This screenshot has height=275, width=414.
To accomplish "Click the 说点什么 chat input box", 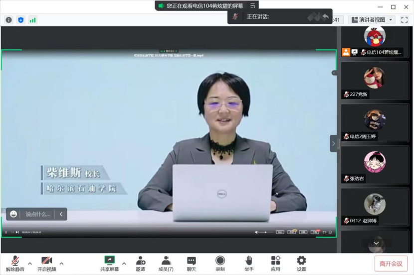I will click(x=38, y=214).
